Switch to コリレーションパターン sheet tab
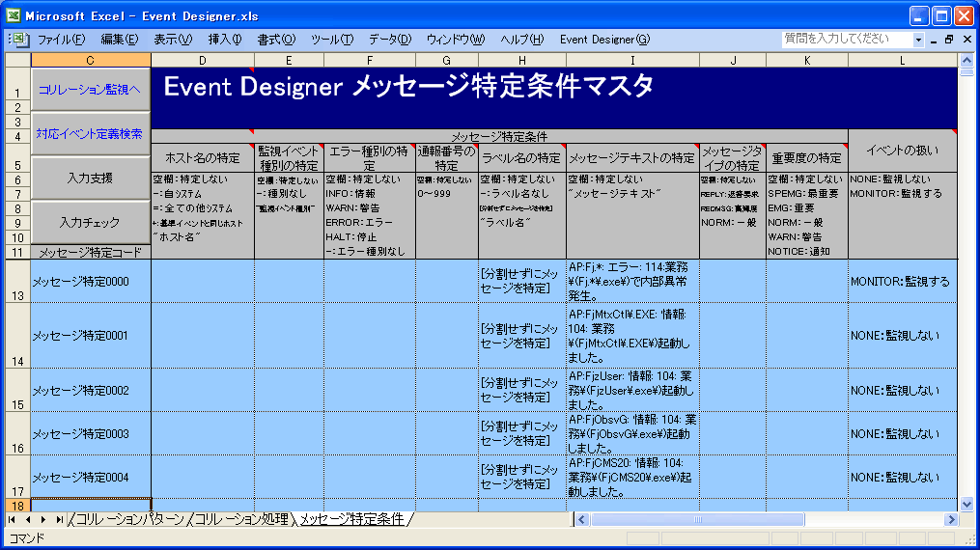The height and width of the screenshot is (550, 980). [130, 519]
